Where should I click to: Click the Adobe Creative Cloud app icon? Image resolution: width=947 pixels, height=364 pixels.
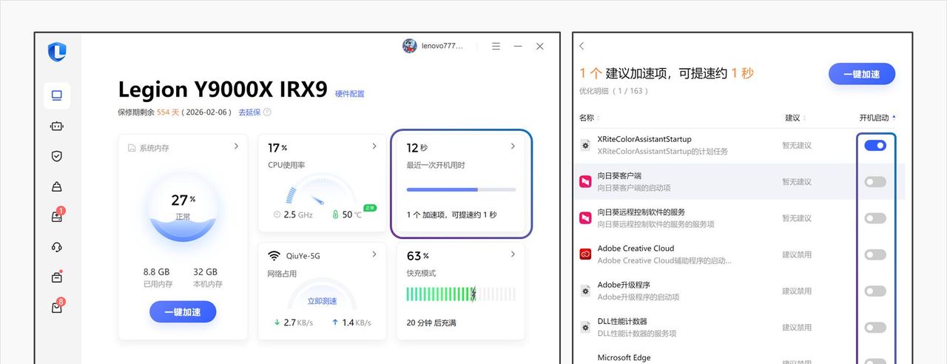coord(585,254)
